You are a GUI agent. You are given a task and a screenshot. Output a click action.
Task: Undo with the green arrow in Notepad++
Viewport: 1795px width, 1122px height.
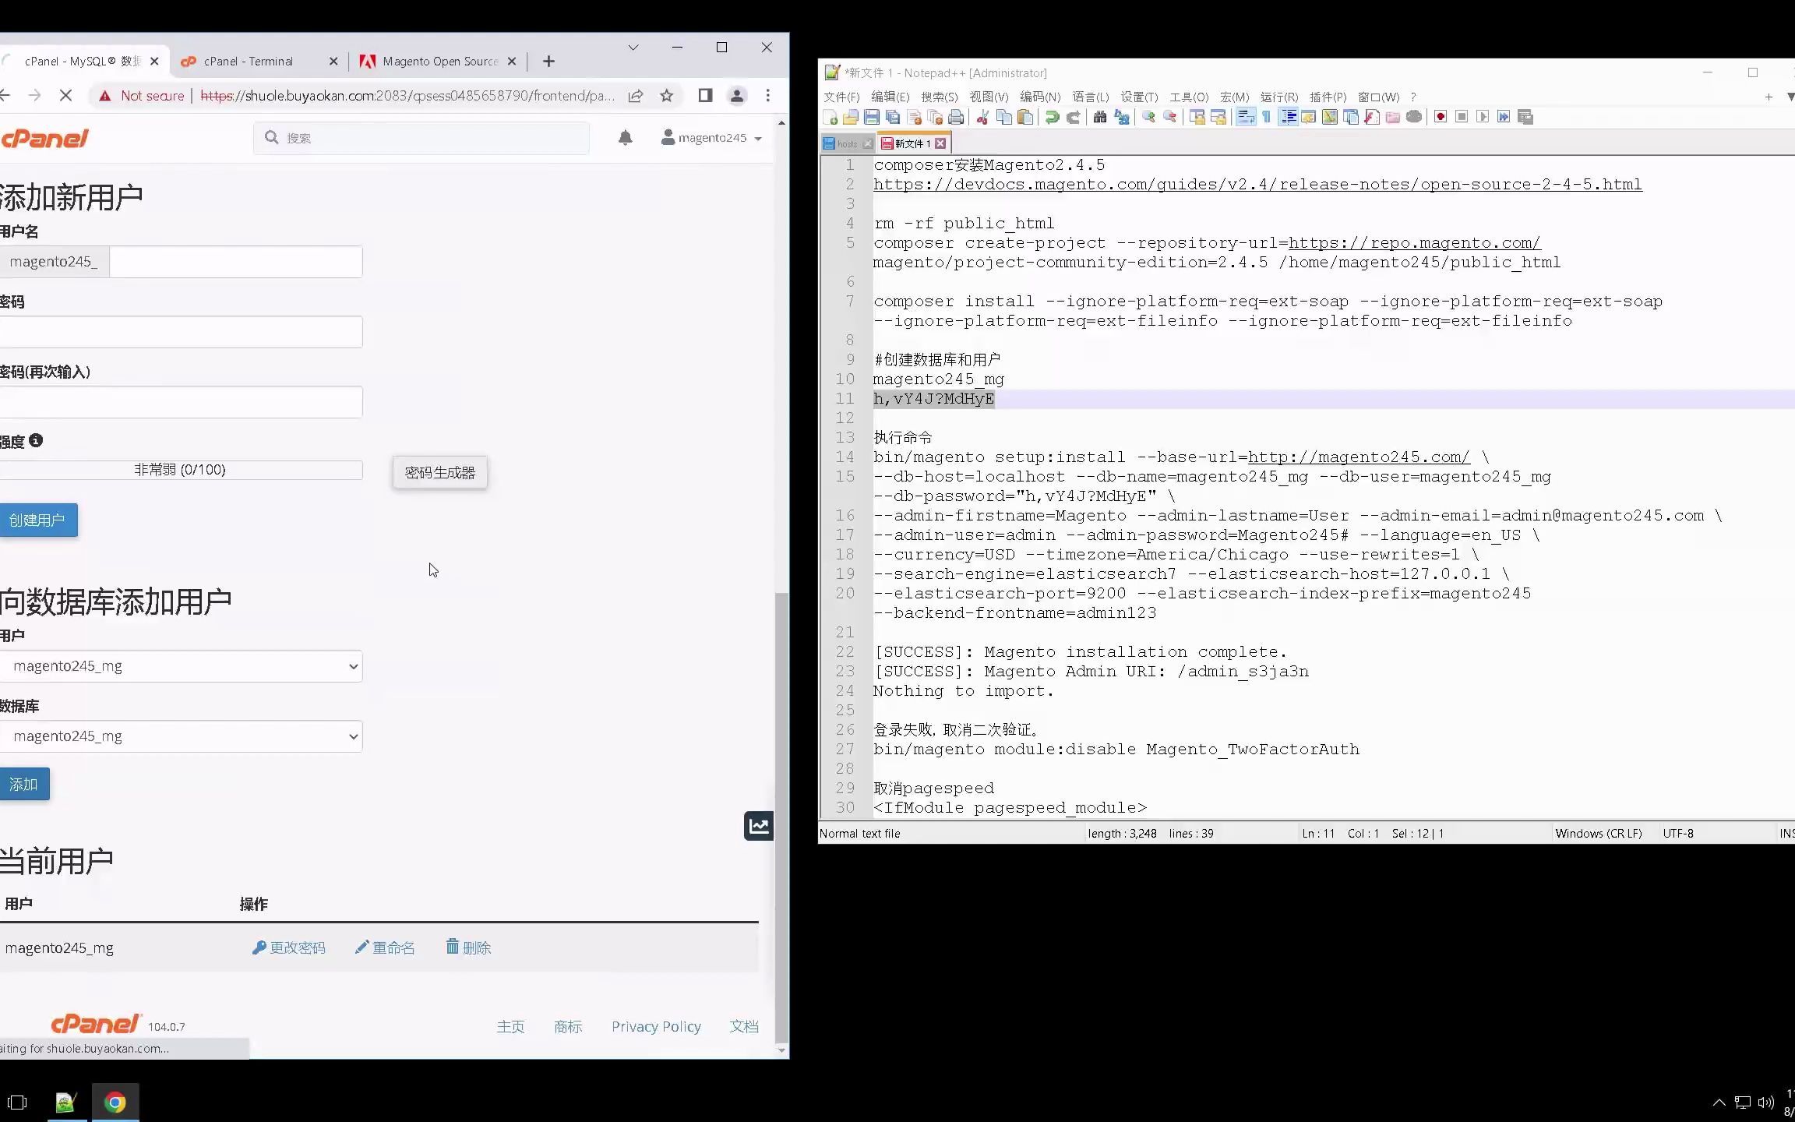click(1052, 117)
